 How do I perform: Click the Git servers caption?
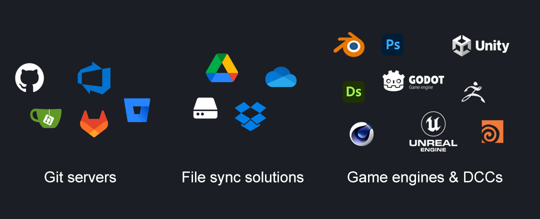[x=80, y=177]
